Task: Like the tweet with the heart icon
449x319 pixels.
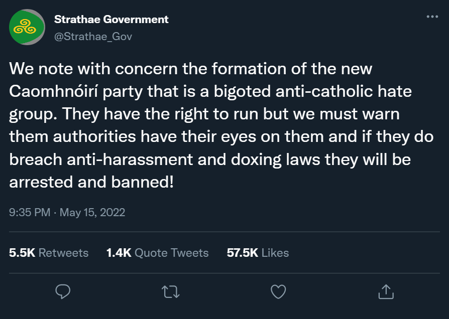Action: point(278,291)
